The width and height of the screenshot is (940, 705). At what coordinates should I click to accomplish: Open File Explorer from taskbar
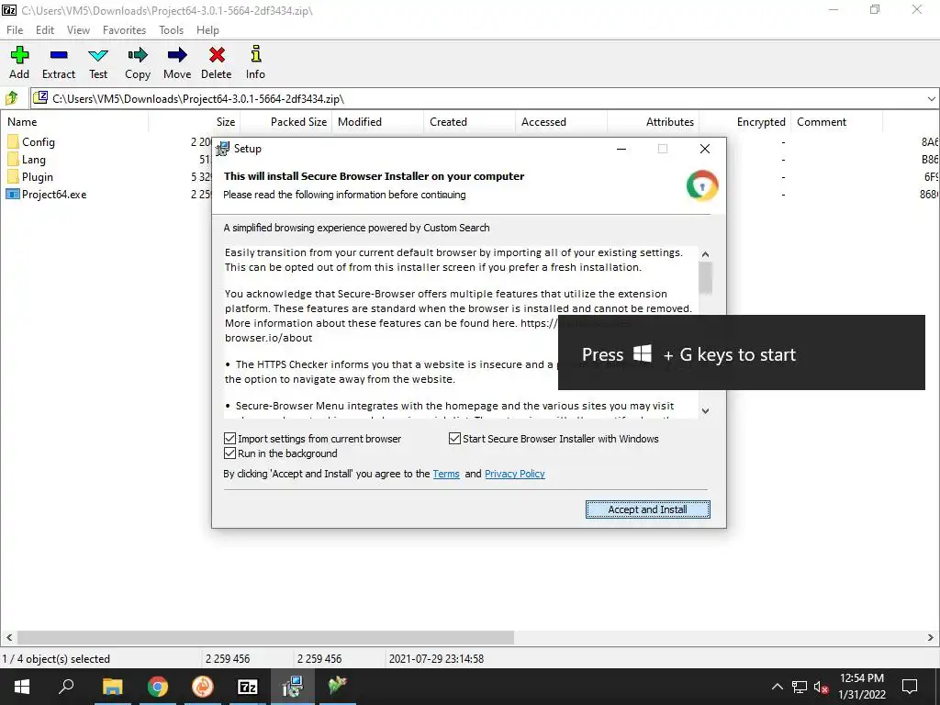coord(112,687)
